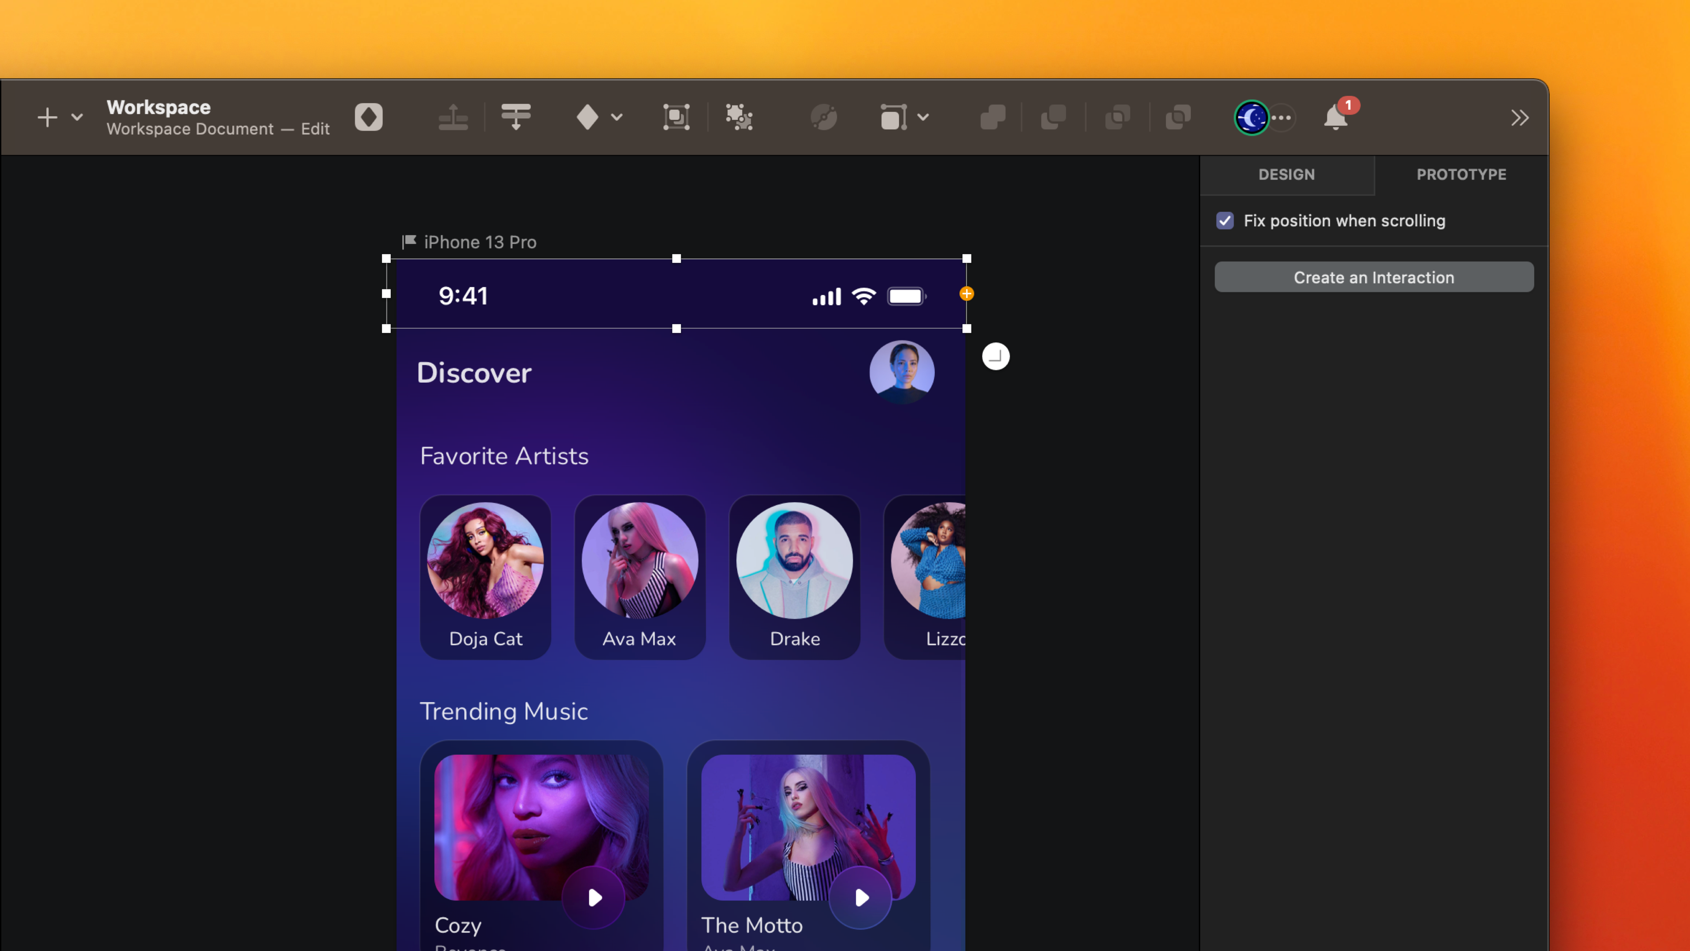
Task: Click the Ungroup layers icon
Action: [739, 118]
